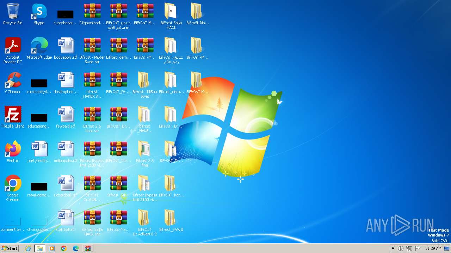
Task: Select the BiFrOsT Dr.AdNaN 0.3 folder
Action: point(145,223)
